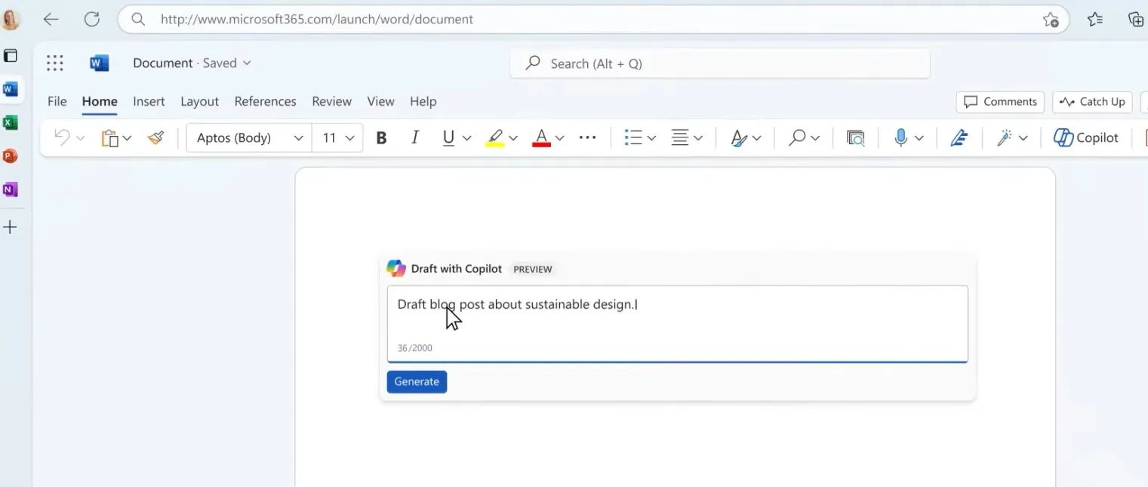Image resolution: width=1148 pixels, height=487 pixels.
Task: Expand font color dropdown arrow
Action: (x=559, y=138)
